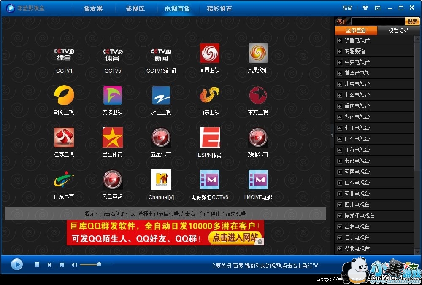Select 安徽电视台 in the list
The height and width of the screenshot is (285, 422).
pyautogui.click(x=357, y=161)
